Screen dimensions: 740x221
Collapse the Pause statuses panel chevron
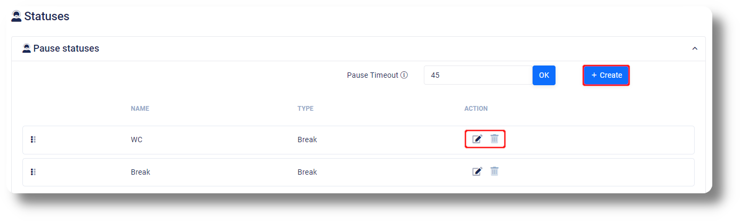pyautogui.click(x=695, y=48)
